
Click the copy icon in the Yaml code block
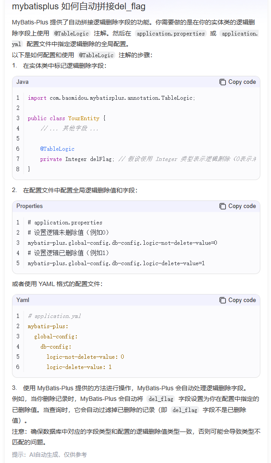tap(223, 300)
